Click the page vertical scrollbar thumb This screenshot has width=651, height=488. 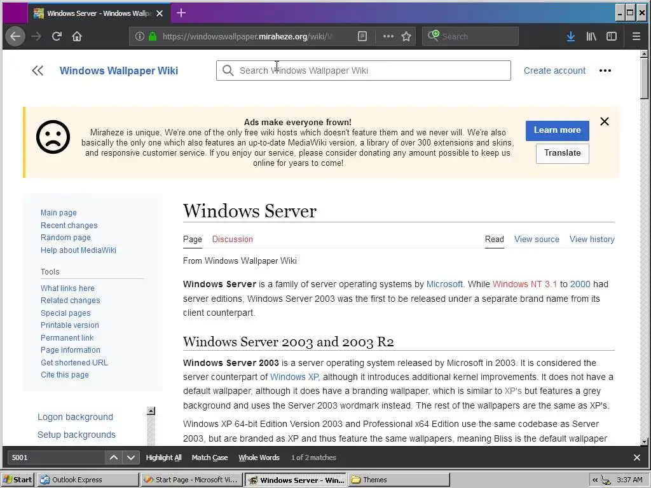click(644, 79)
